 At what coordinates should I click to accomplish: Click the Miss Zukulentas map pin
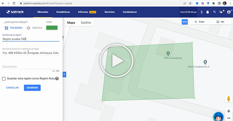tap(168, 54)
